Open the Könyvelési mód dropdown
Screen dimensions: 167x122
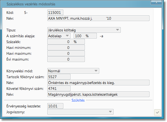[x=73, y=71]
